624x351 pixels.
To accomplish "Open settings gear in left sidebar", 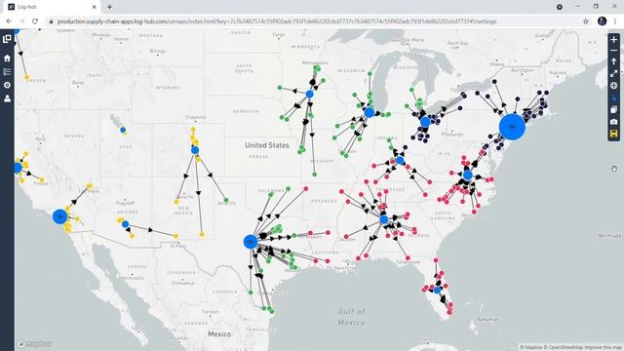I will pyautogui.click(x=7, y=85).
